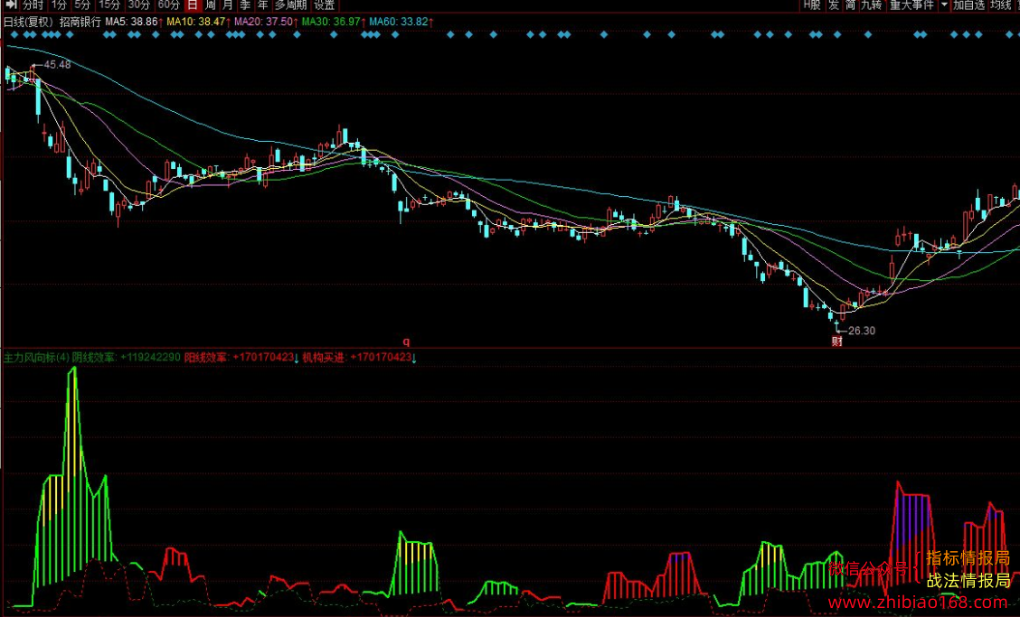
Task: Switch to the 月 monthly tab
Action: (228, 5)
